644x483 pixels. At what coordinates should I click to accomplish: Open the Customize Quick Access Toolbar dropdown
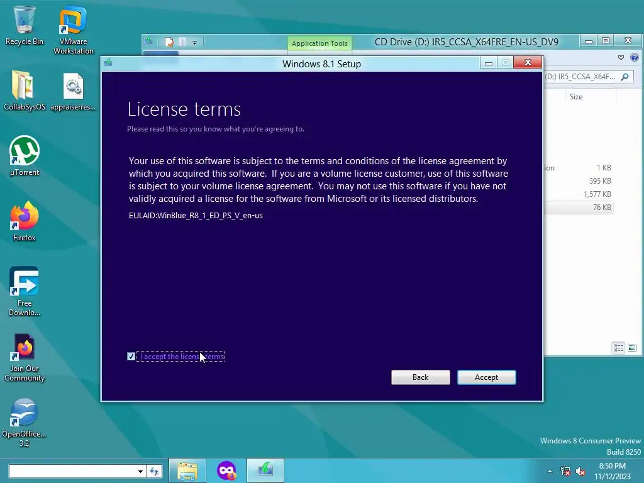coord(195,42)
